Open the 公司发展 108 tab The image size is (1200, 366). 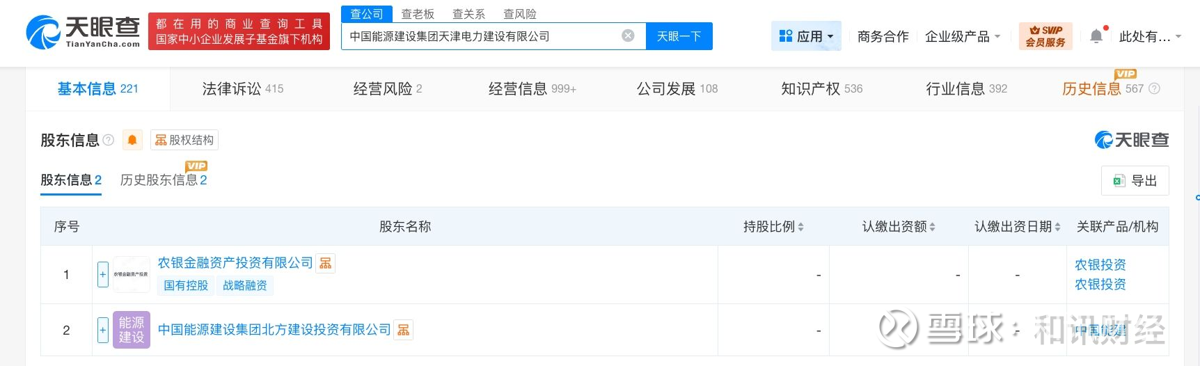pos(677,88)
